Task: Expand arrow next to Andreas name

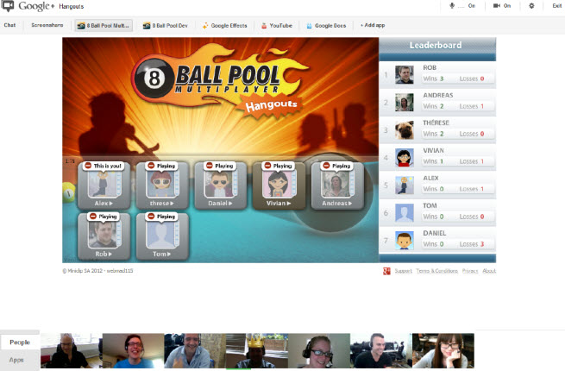Action: [x=350, y=204]
